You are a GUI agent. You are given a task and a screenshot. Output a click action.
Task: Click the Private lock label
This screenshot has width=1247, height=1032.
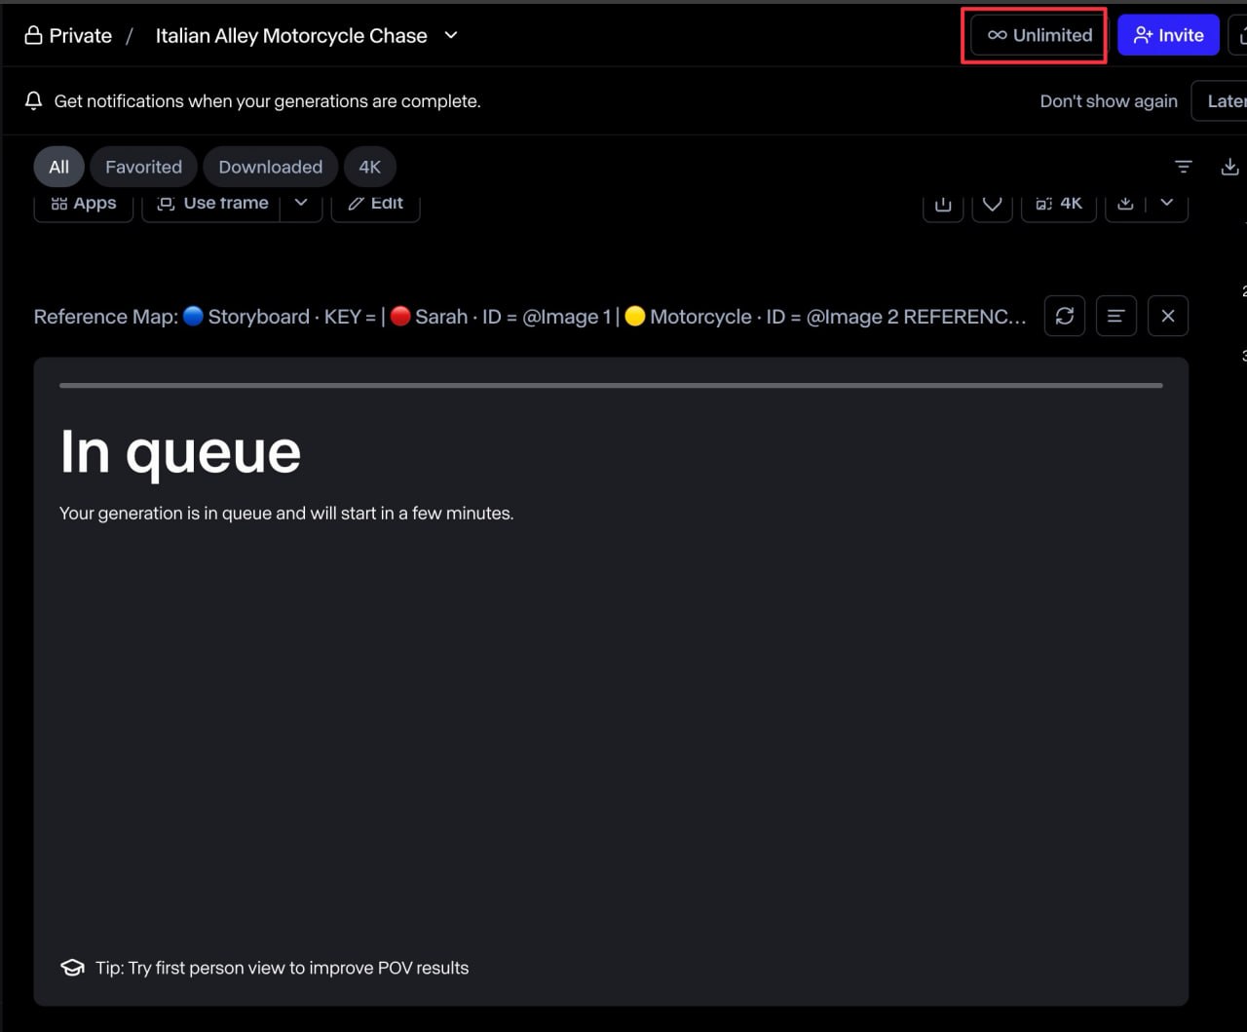[68, 36]
